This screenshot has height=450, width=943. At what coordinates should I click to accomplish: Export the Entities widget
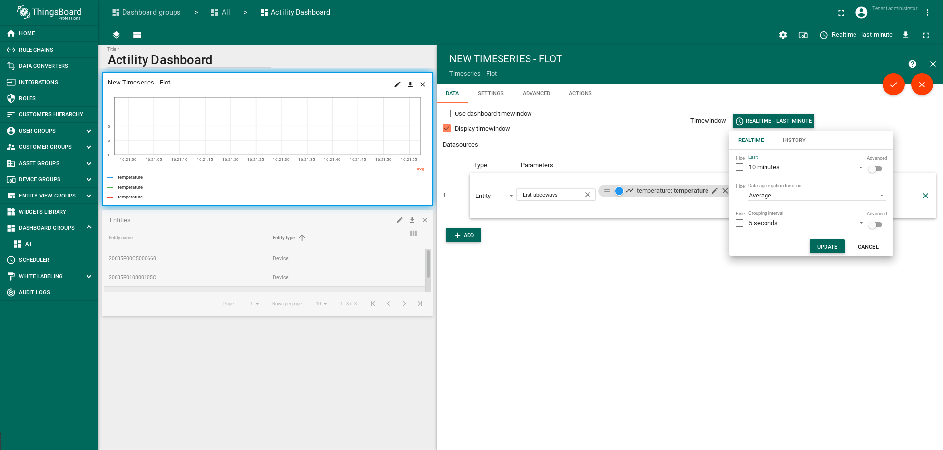tap(412, 220)
